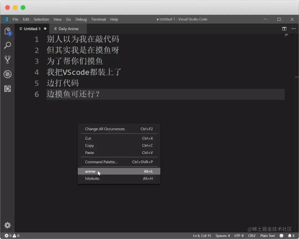Viewport: 299px width, 239px height.
Task: Open the Explorer view in activity bar
Action: pyautogui.click(x=8, y=31)
